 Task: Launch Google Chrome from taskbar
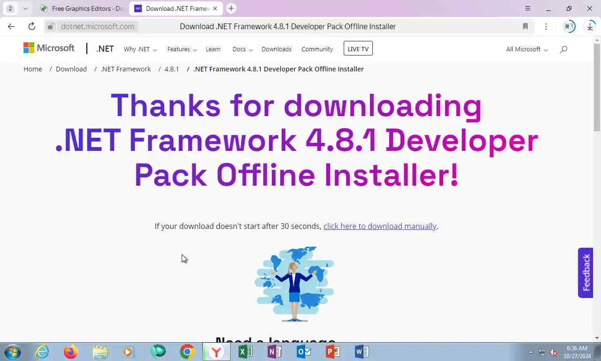click(187, 352)
